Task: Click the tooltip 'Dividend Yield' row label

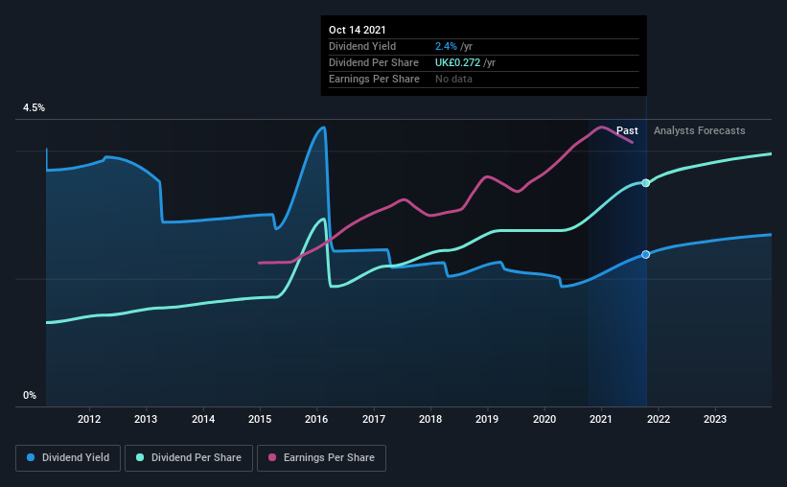Action: coord(362,46)
